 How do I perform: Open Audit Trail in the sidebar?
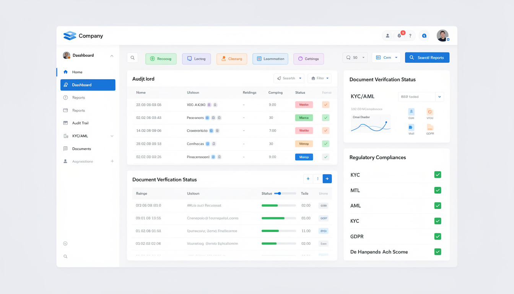click(x=80, y=123)
